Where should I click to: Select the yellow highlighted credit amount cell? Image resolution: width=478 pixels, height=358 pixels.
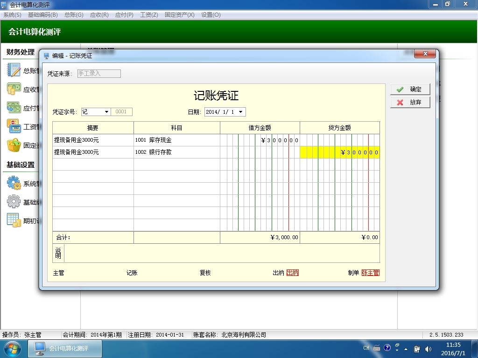tap(340, 152)
